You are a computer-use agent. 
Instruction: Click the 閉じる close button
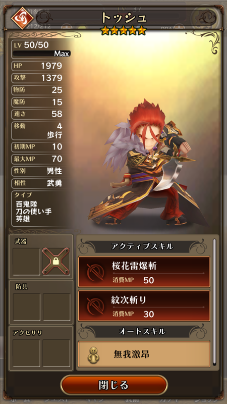[x=113, y=385]
